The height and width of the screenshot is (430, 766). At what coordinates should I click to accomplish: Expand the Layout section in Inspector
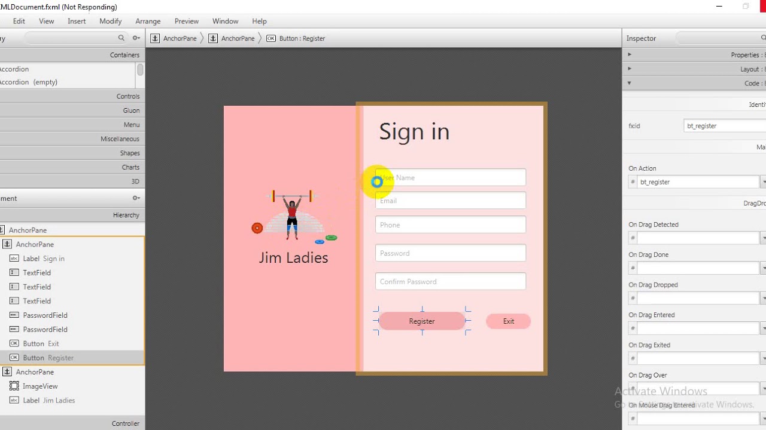coord(629,69)
